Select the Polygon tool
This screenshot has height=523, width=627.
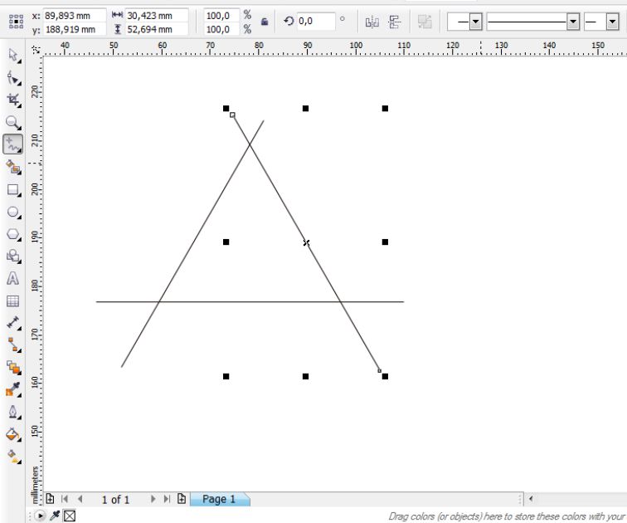click(13, 234)
